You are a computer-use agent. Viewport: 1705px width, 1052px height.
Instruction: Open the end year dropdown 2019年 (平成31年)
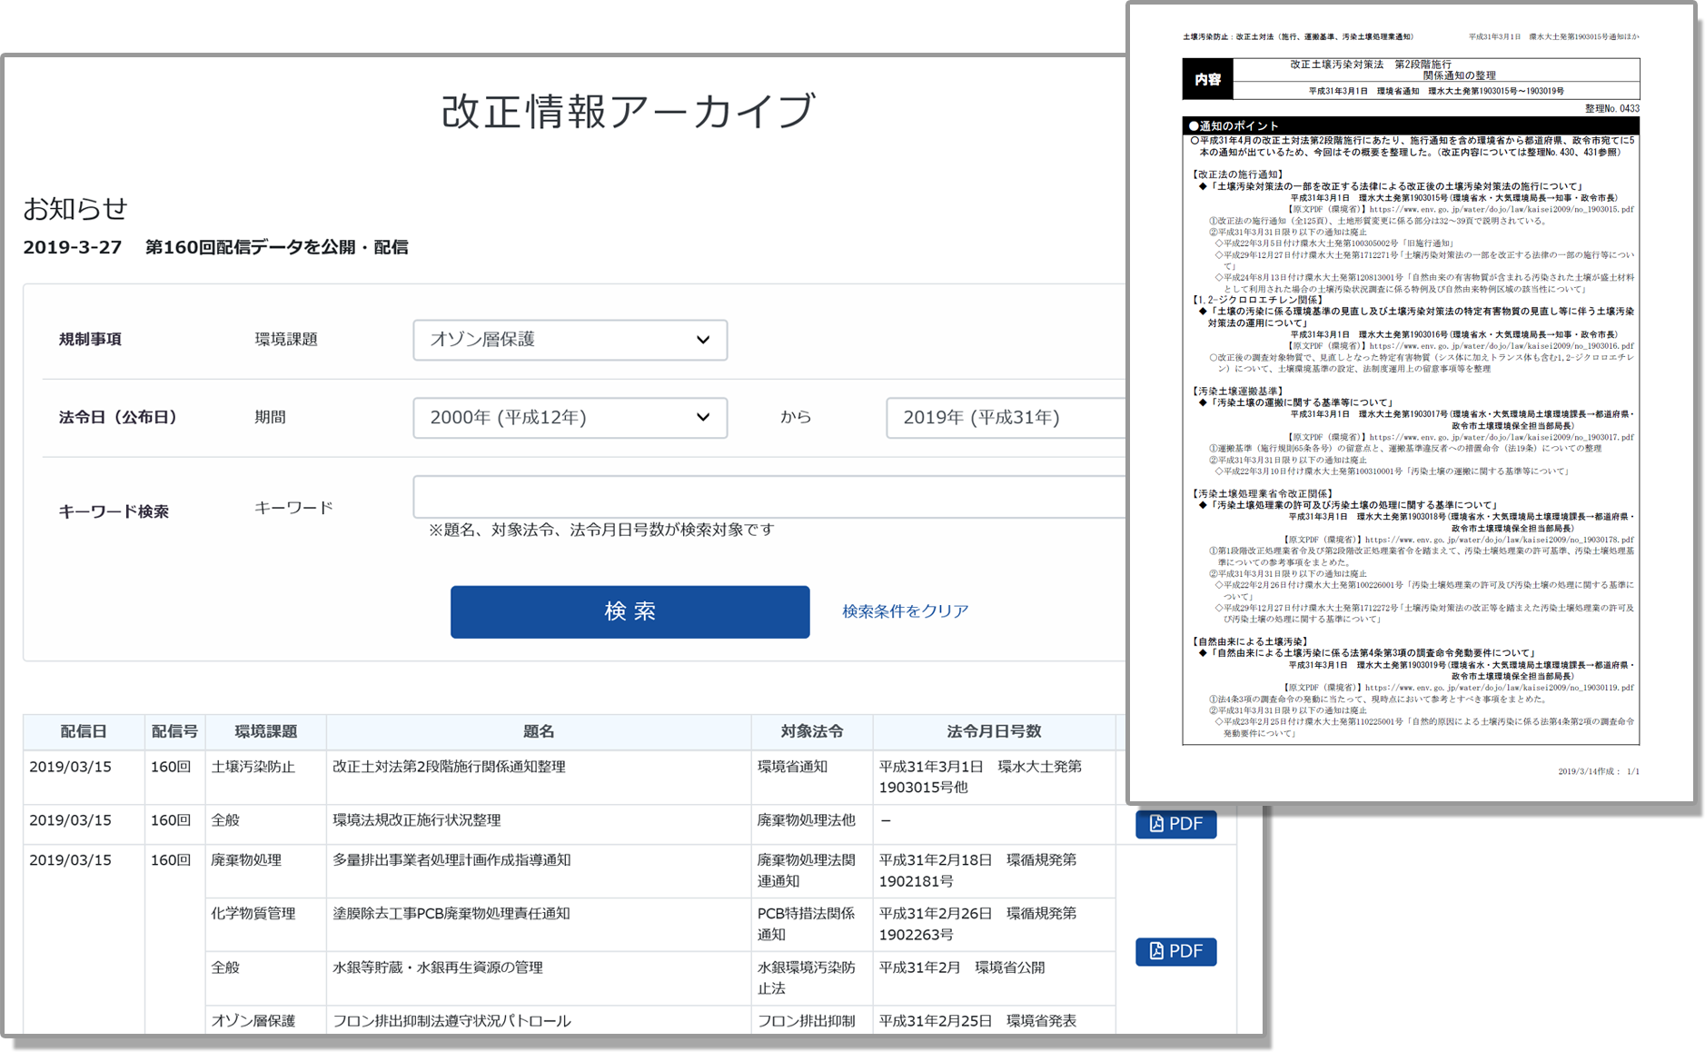1006,418
